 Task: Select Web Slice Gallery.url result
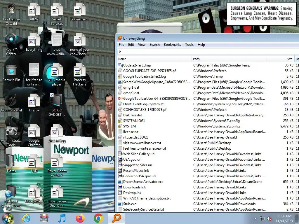(x=208, y=154)
